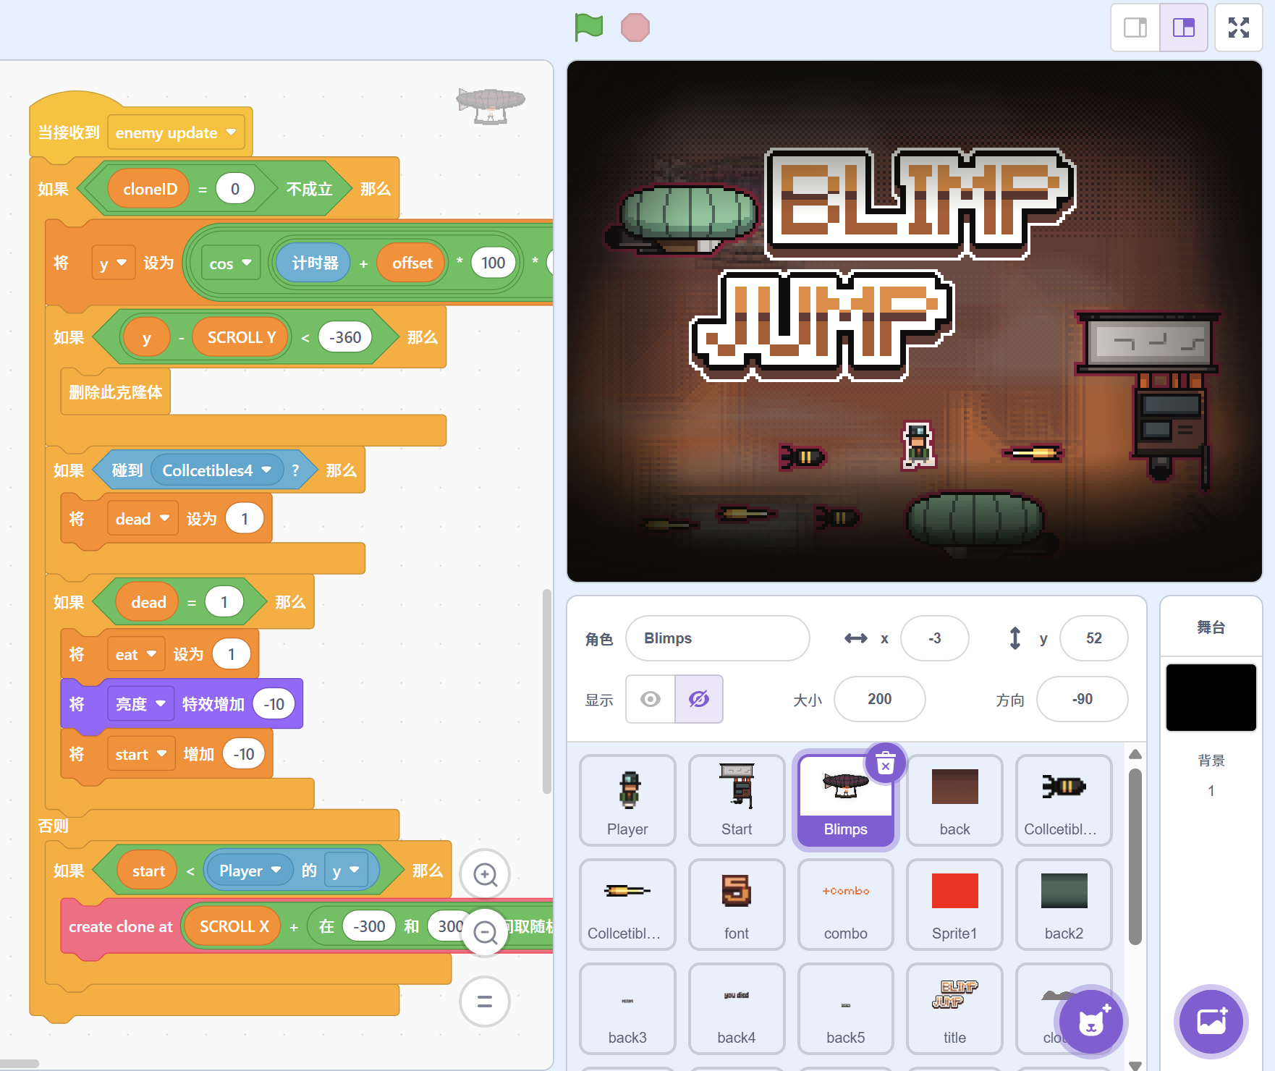Enter full screen stage mode
This screenshot has height=1071, width=1275.
click(1239, 27)
